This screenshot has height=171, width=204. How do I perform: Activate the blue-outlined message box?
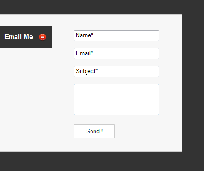(117, 100)
